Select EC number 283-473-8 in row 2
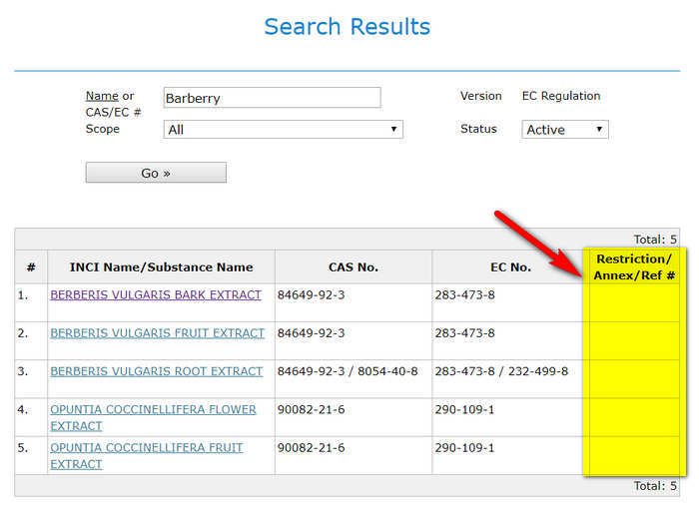The width and height of the screenshot is (699, 514). [465, 333]
